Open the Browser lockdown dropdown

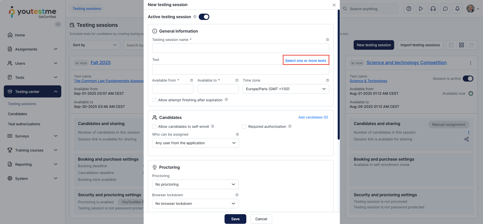click(x=195, y=204)
